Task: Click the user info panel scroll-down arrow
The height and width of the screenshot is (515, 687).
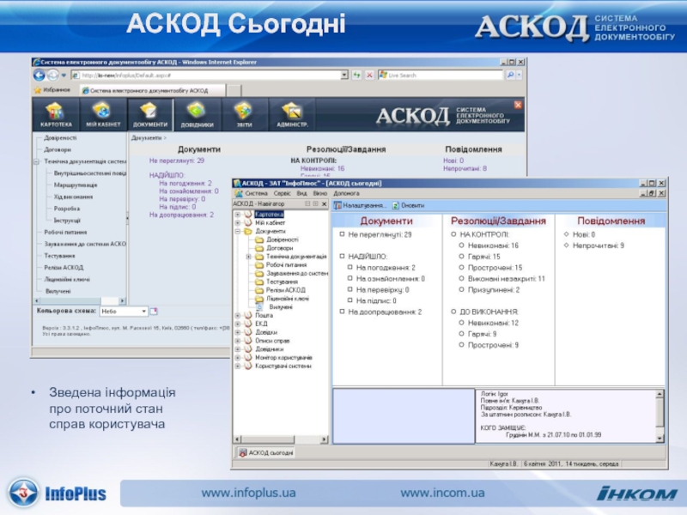Action: pyautogui.click(x=660, y=439)
